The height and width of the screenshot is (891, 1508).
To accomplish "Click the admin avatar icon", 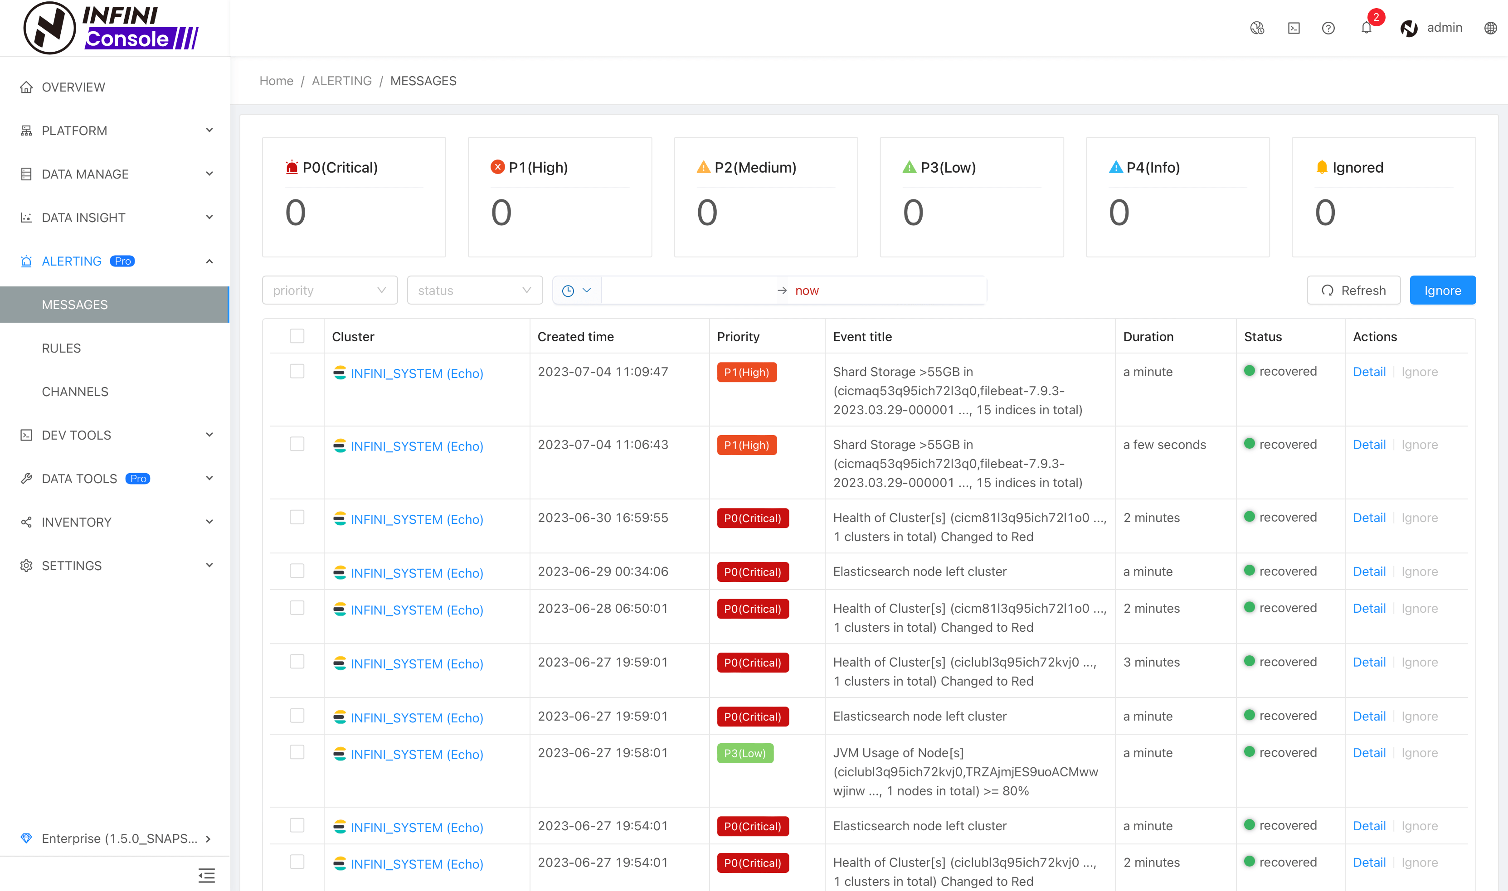I will coord(1409,28).
